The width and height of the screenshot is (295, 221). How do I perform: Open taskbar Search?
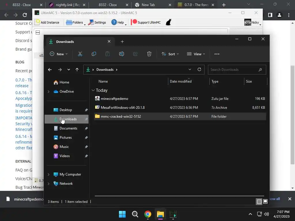135,214
